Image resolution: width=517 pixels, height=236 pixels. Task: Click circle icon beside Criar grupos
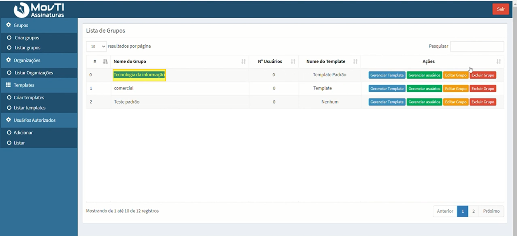[x=9, y=38]
